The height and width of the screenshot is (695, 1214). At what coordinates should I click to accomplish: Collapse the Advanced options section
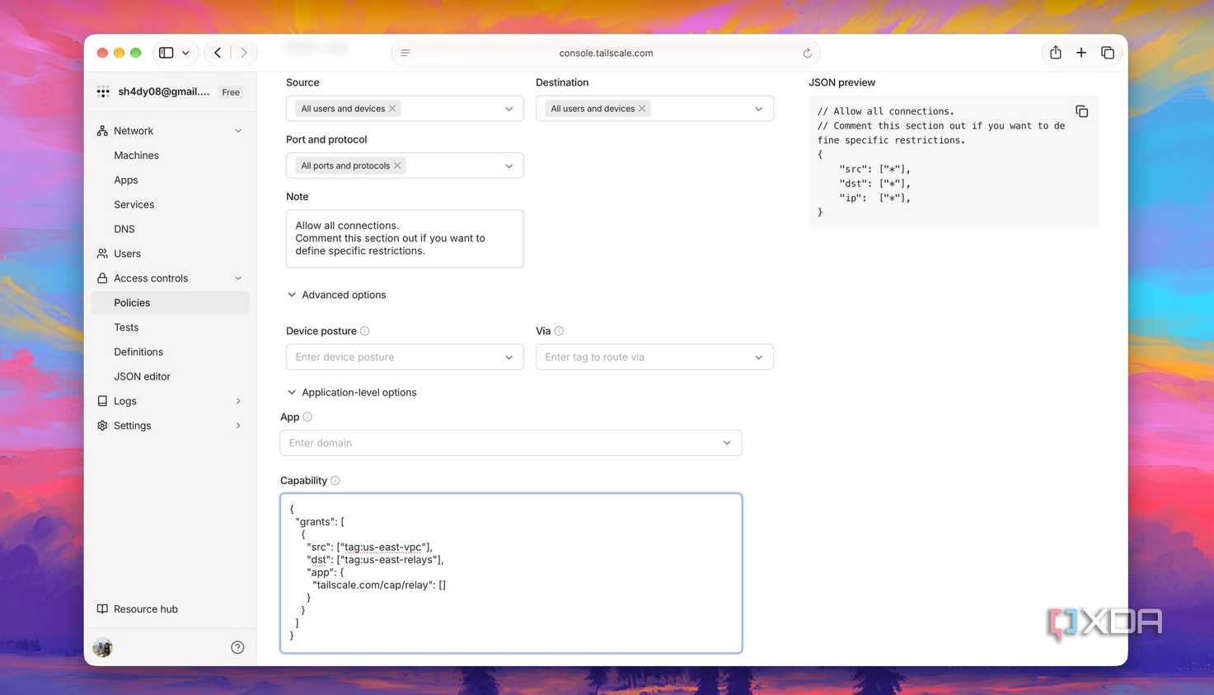336,295
